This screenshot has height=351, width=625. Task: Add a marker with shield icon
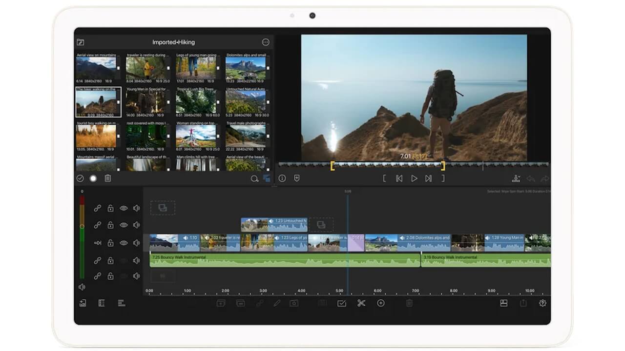click(296, 178)
